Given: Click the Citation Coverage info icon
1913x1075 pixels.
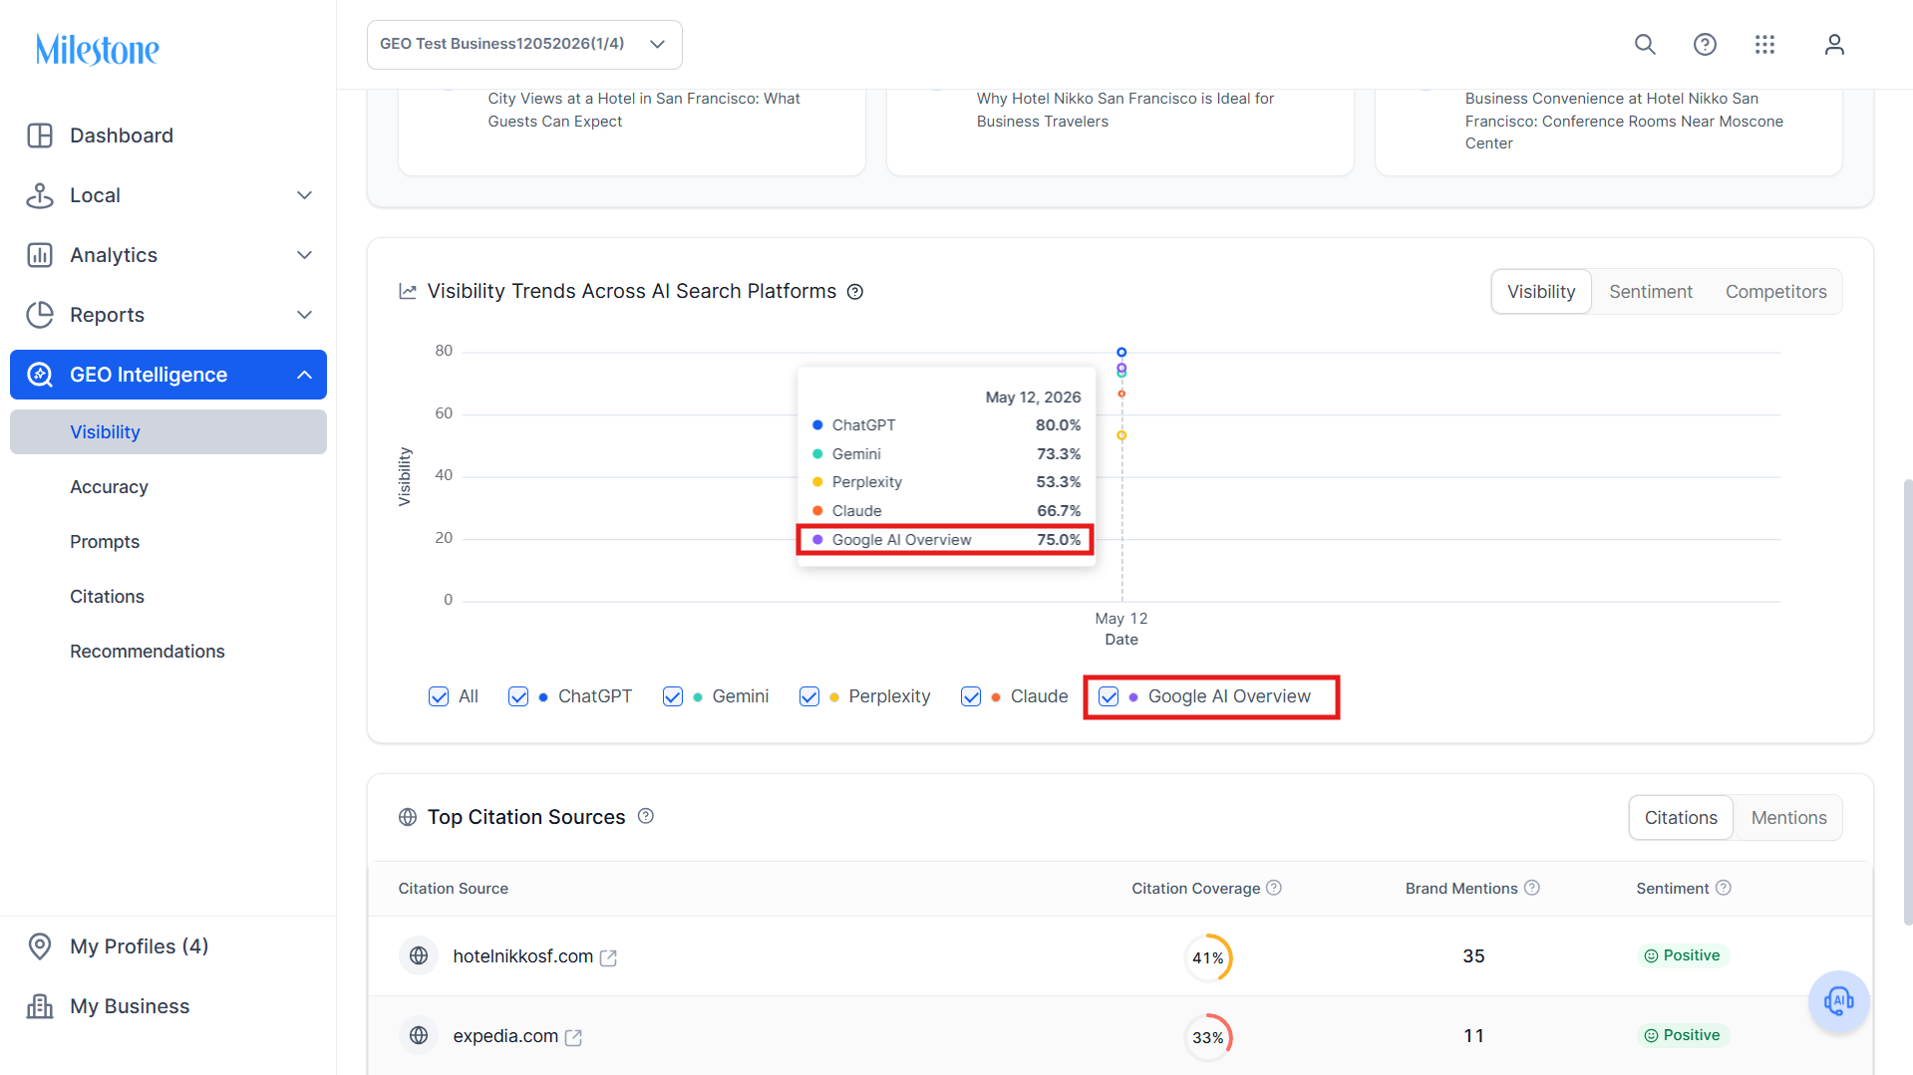Looking at the screenshot, I should tap(1274, 888).
